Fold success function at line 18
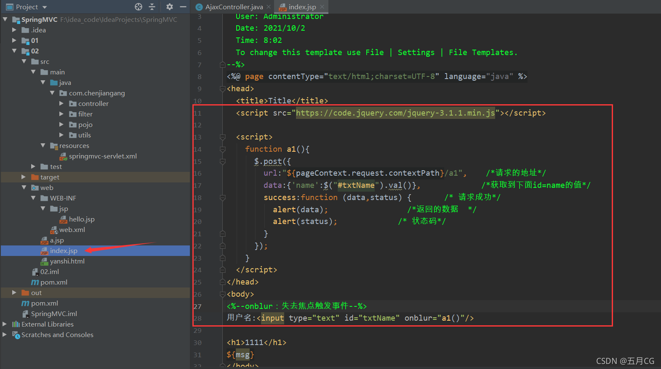Screen dimensions: 661x369 pos(223,198)
